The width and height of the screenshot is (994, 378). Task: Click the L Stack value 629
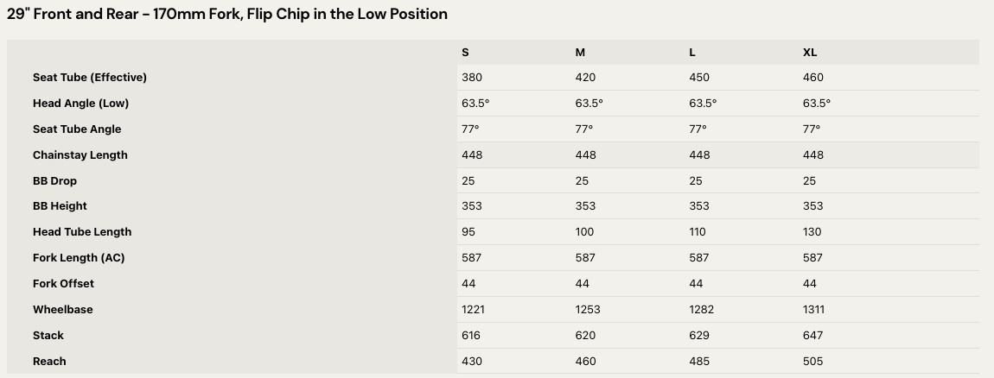(699, 335)
